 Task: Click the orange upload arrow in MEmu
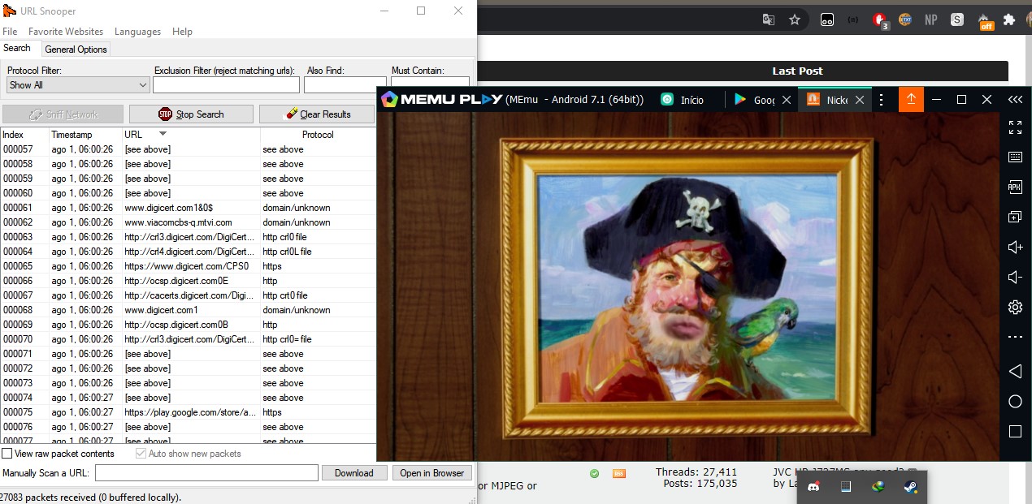pyautogui.click(x=911, y=100)
